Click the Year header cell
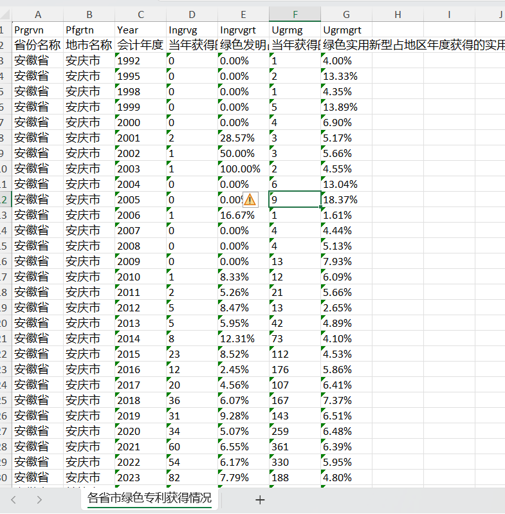The image size is (505, 514). [141, 30]
